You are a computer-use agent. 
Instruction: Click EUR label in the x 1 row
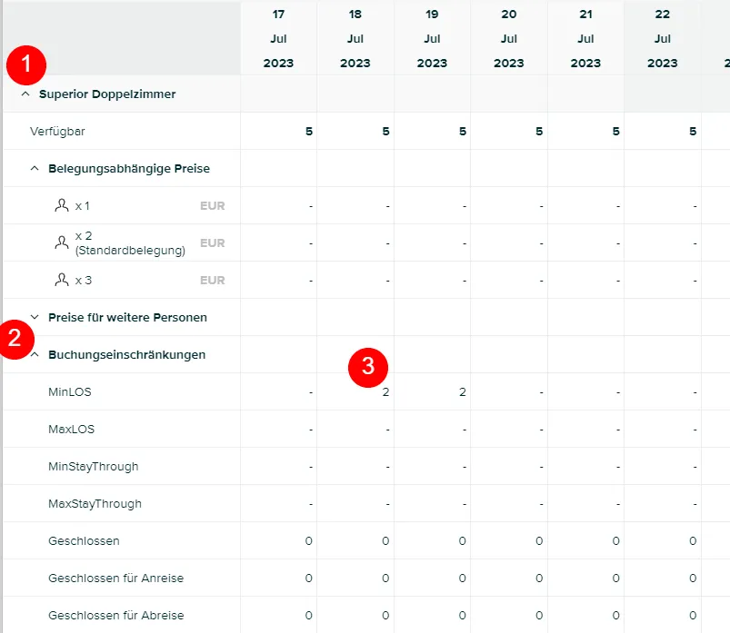tap(213, 205)
